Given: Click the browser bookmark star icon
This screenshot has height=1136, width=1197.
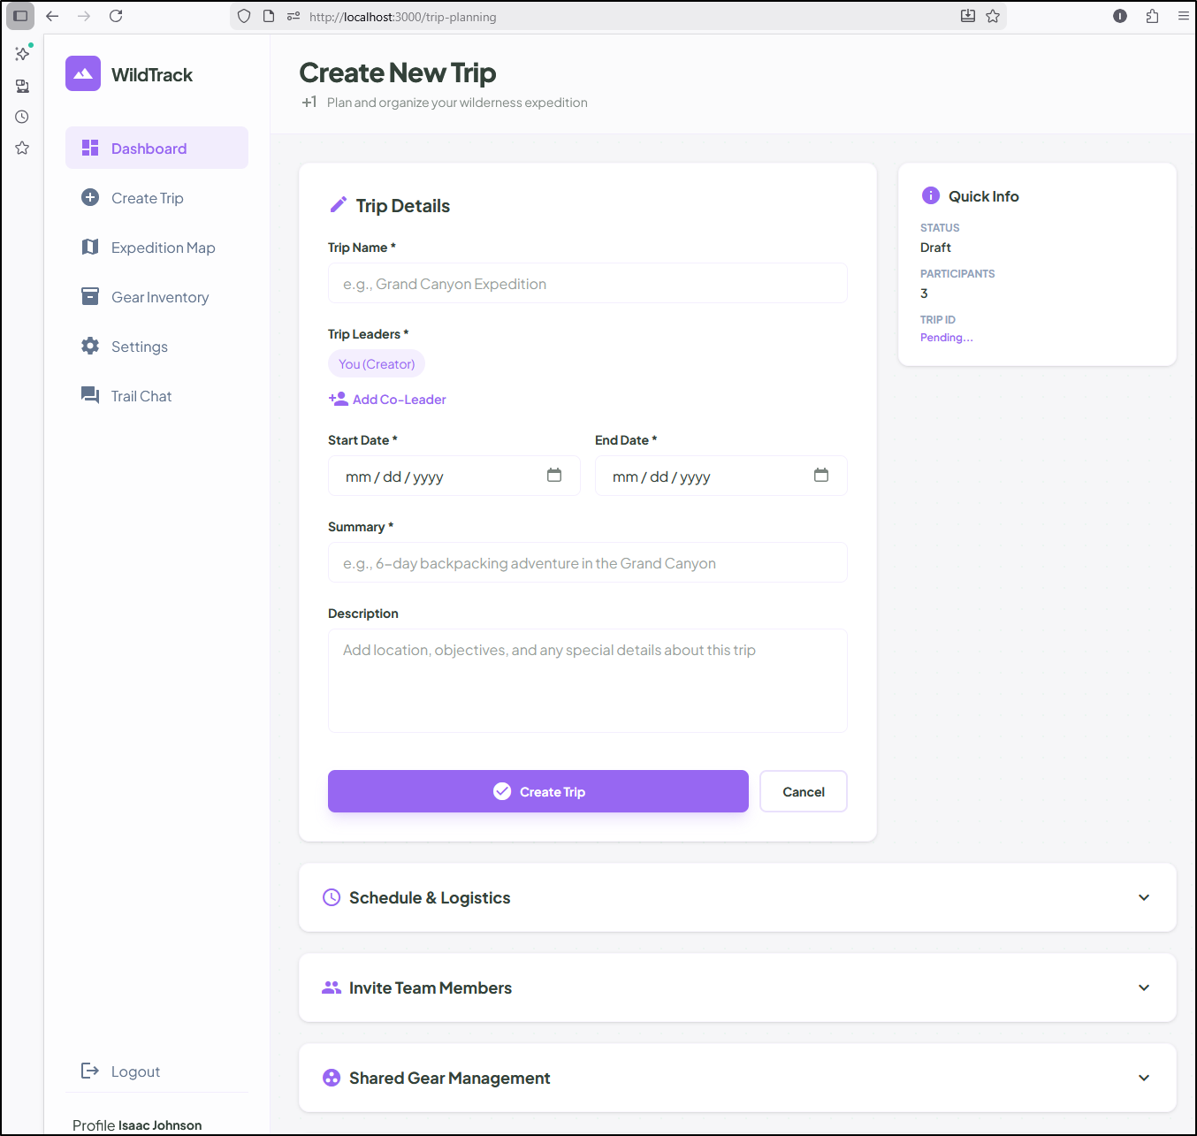Looking at the screenshot, I should click(x=993, y=16).
